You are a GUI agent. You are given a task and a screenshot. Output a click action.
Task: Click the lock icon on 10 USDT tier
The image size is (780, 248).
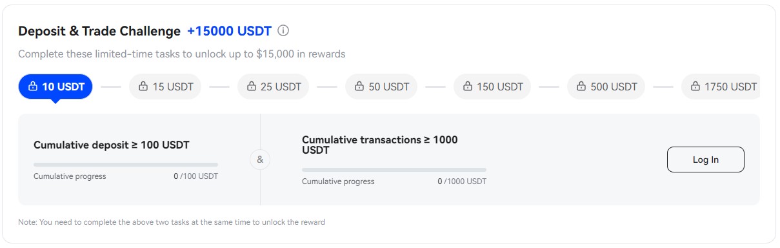(33, 87)
